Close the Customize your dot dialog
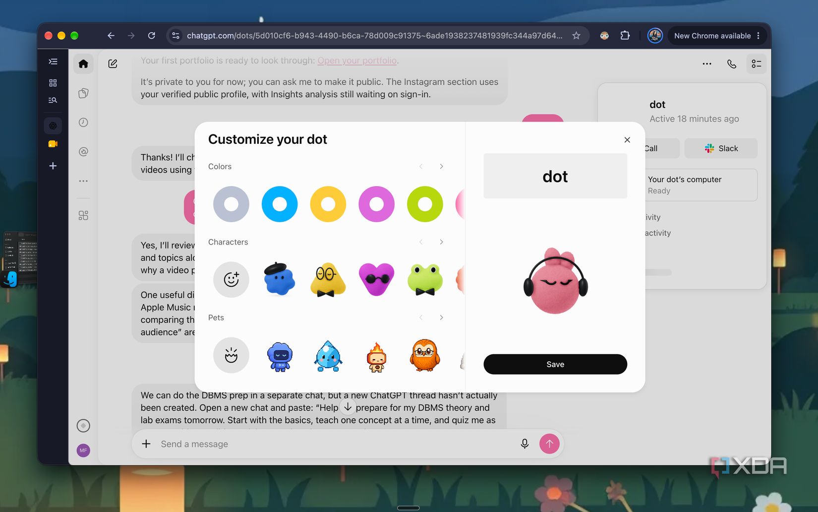The image size is (818, 512). pos(627,140)
